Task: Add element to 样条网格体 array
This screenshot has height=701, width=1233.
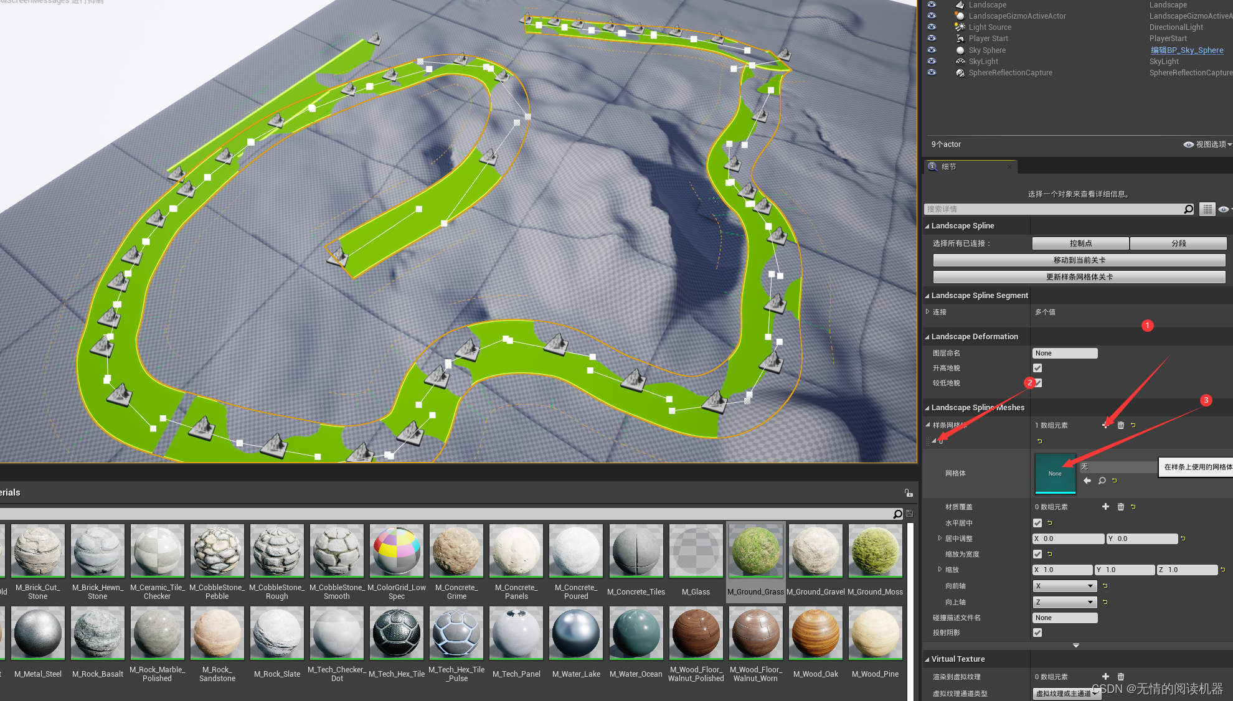Action: pyautogui.click(x=1105, y=425)
